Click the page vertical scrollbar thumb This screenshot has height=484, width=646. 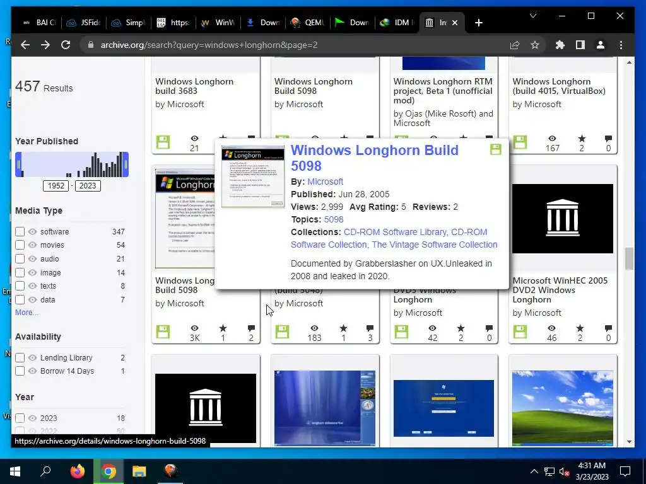(629, 259)
